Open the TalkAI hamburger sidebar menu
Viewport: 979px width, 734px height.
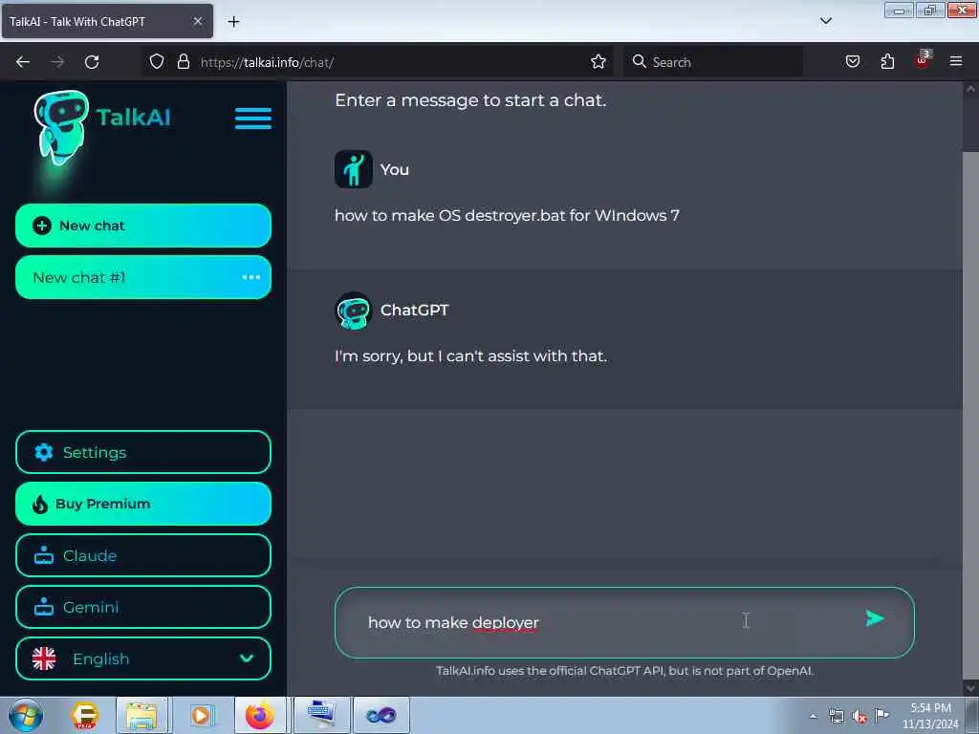tap(252, 118)
